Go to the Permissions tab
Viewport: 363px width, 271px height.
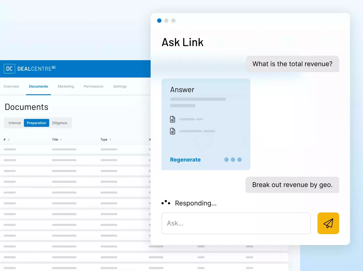point(93,86)
